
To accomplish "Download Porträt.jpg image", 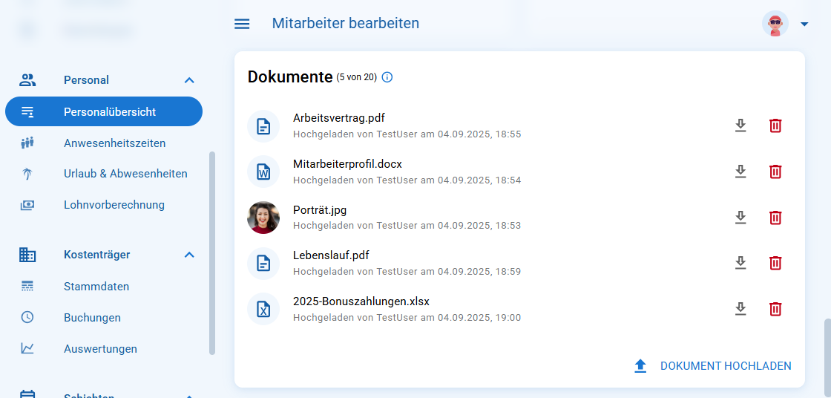I will [x=740, y=218].
